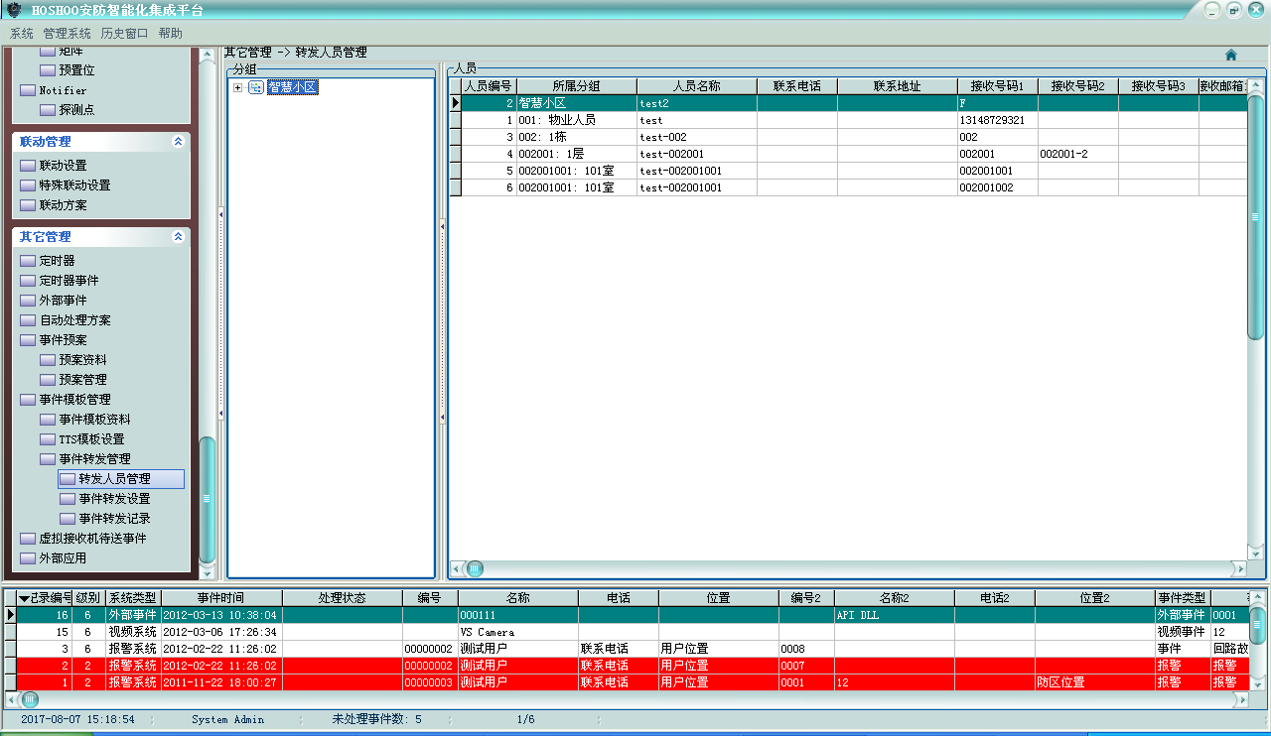The image size is (1271, 736).
Task: Click the 智慧小区 group node icon
Action: (255, 88)
